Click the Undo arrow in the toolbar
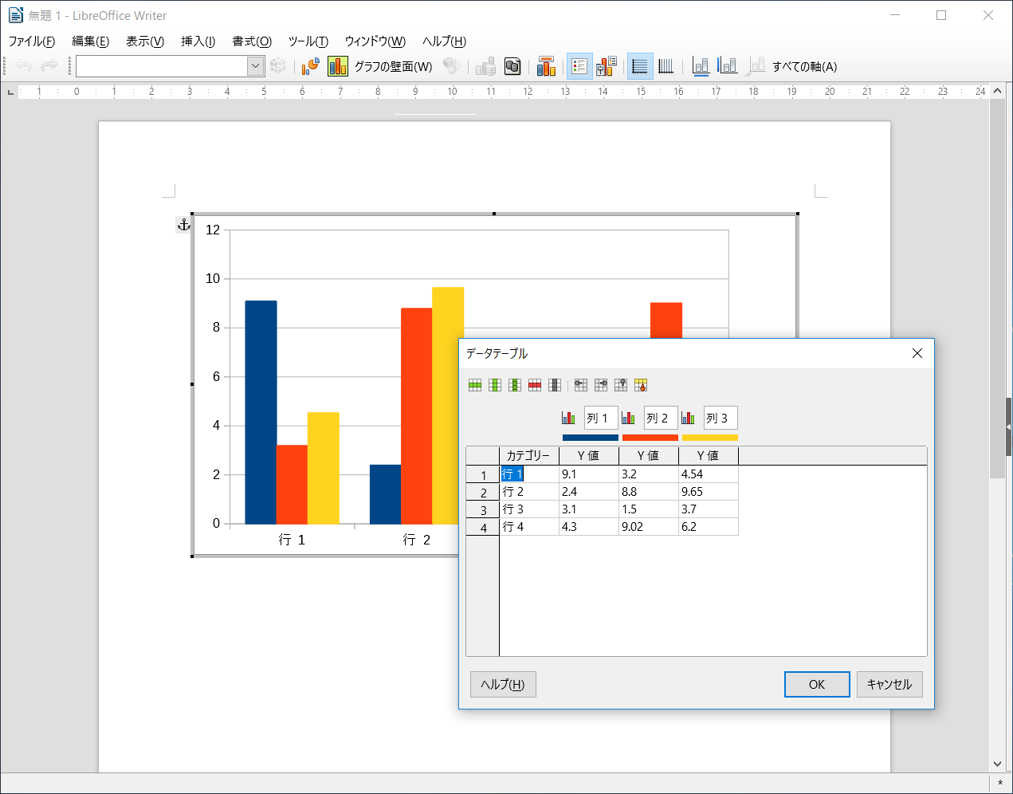The height and width of the screenshot is (794, 1013). pyautogui.click(x=23, y=66)
